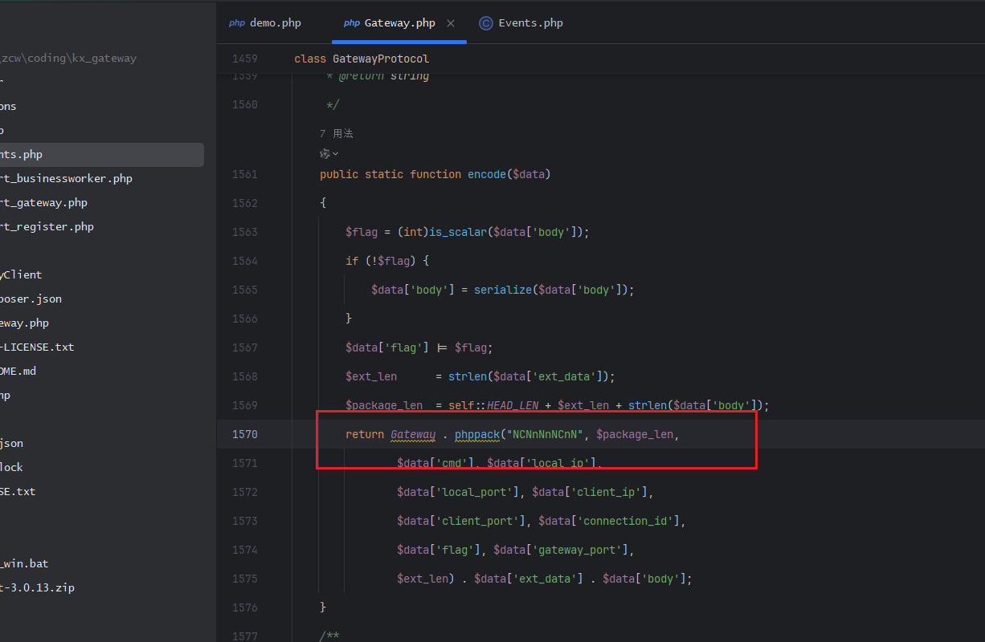Open start_gateway.php in the project tree

[x=44, y=202]
